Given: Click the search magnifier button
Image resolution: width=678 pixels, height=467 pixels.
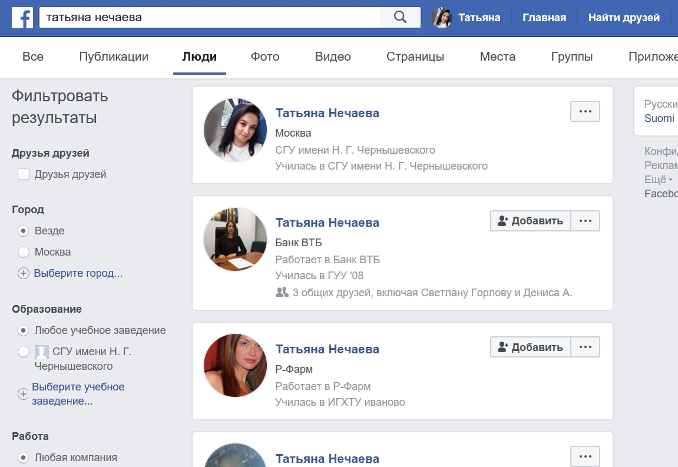Looking at the screenshot, I should point(400,17).
